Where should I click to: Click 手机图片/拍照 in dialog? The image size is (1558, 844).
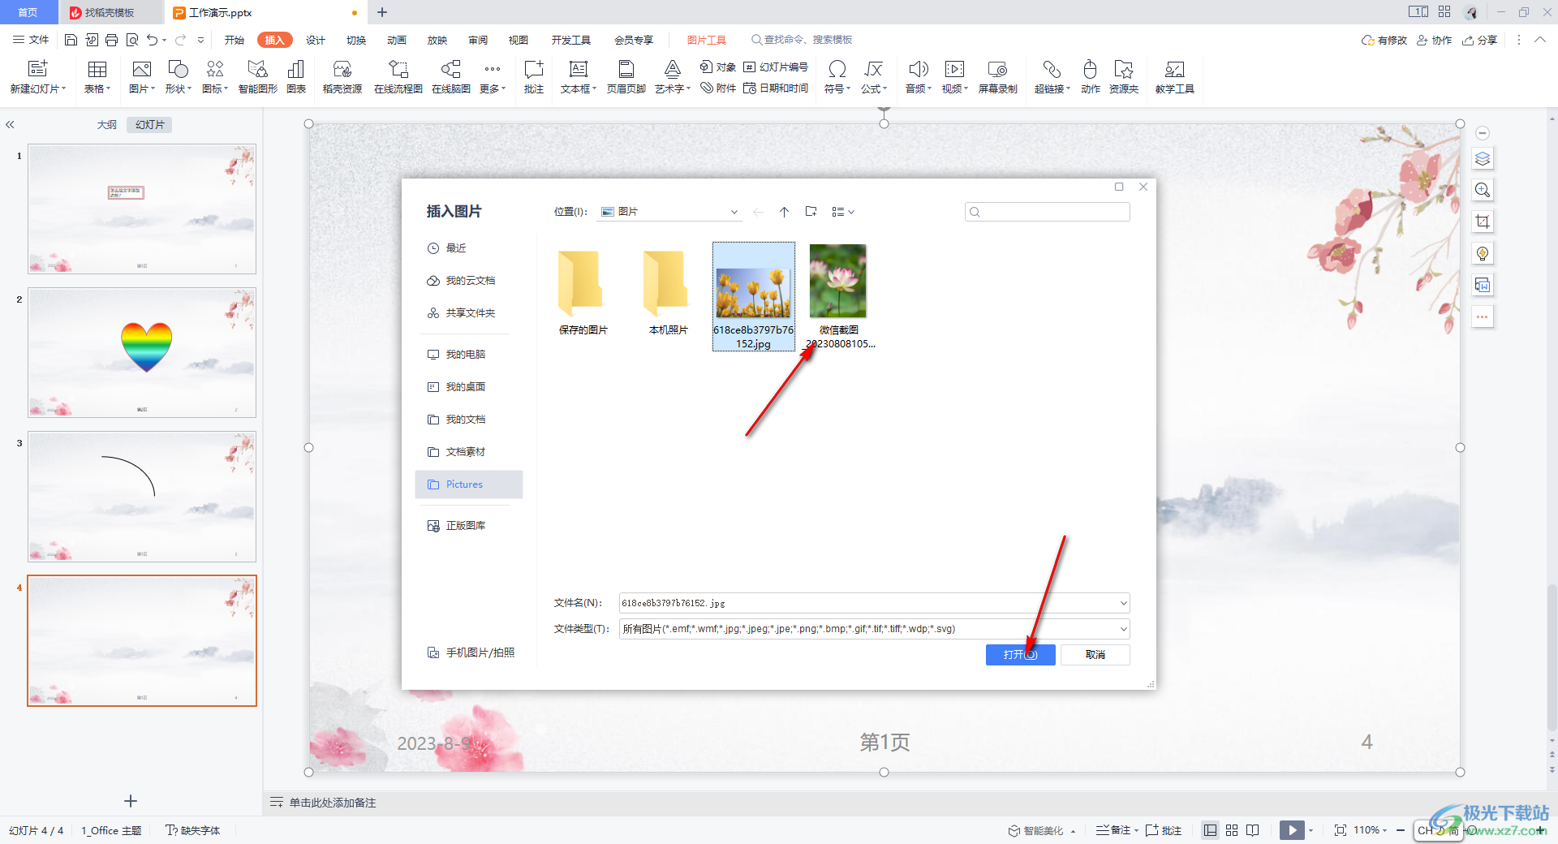click(471, 652)
